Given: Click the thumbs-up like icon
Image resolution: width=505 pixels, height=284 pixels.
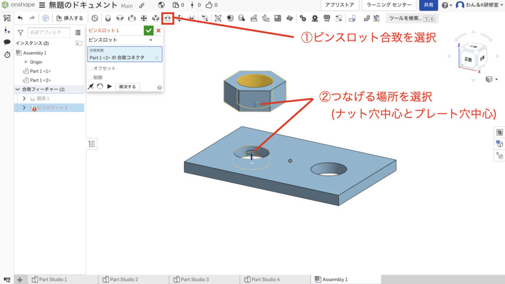Looking at the screenshot, I should (209, 5).
